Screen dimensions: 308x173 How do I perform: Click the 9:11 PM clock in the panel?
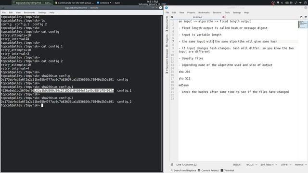(153, 1)
